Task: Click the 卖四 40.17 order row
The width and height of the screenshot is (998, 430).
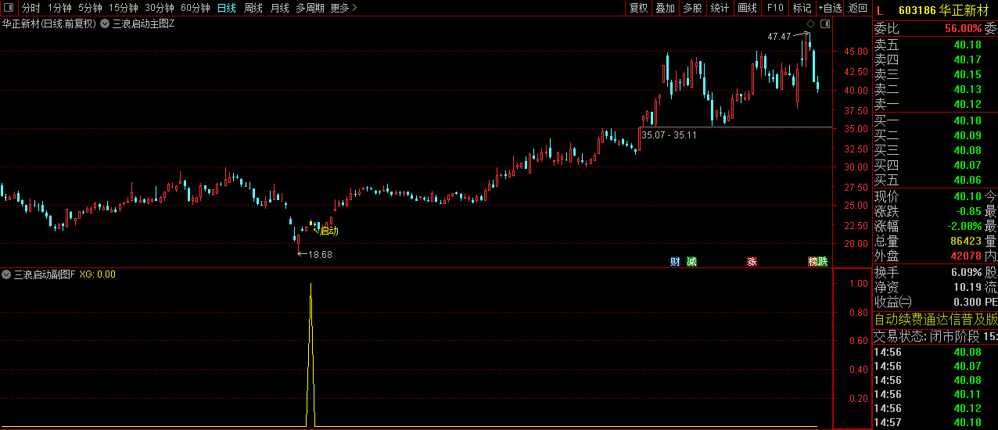Action: coord(935,59)
